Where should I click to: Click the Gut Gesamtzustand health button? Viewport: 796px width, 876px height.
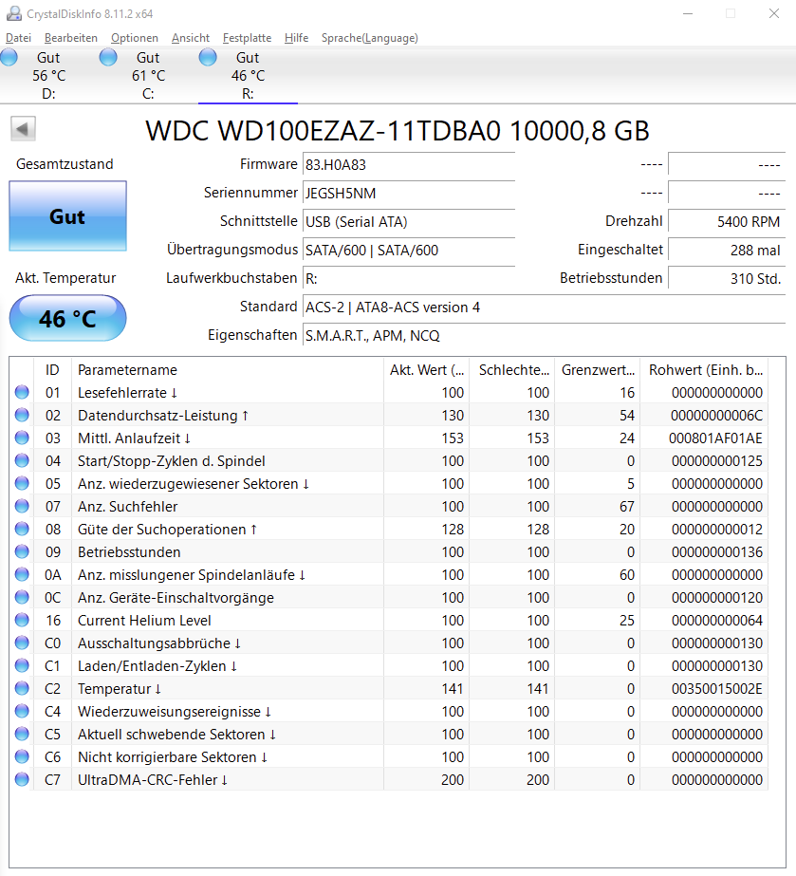67,216
